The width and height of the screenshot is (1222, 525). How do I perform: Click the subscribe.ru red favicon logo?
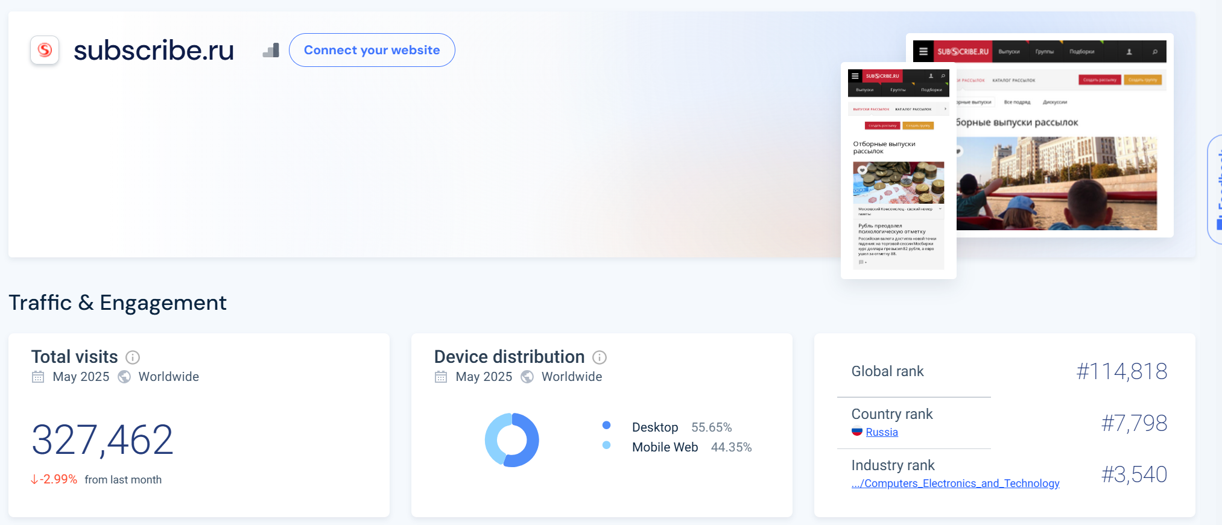coord(45,50)
